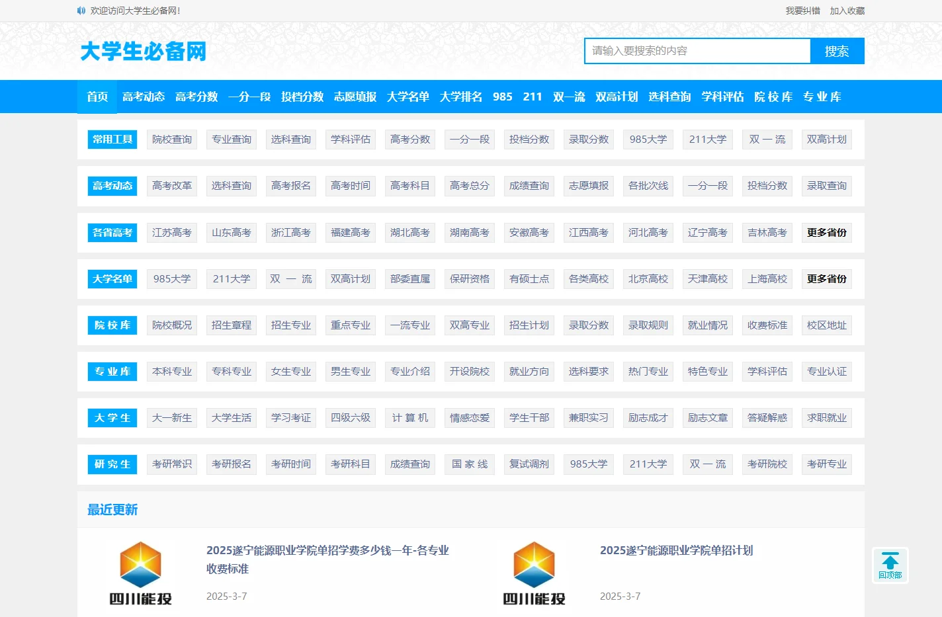
Task: Click 更多省份 in the 各省高考 row
Action: [827, 233]
